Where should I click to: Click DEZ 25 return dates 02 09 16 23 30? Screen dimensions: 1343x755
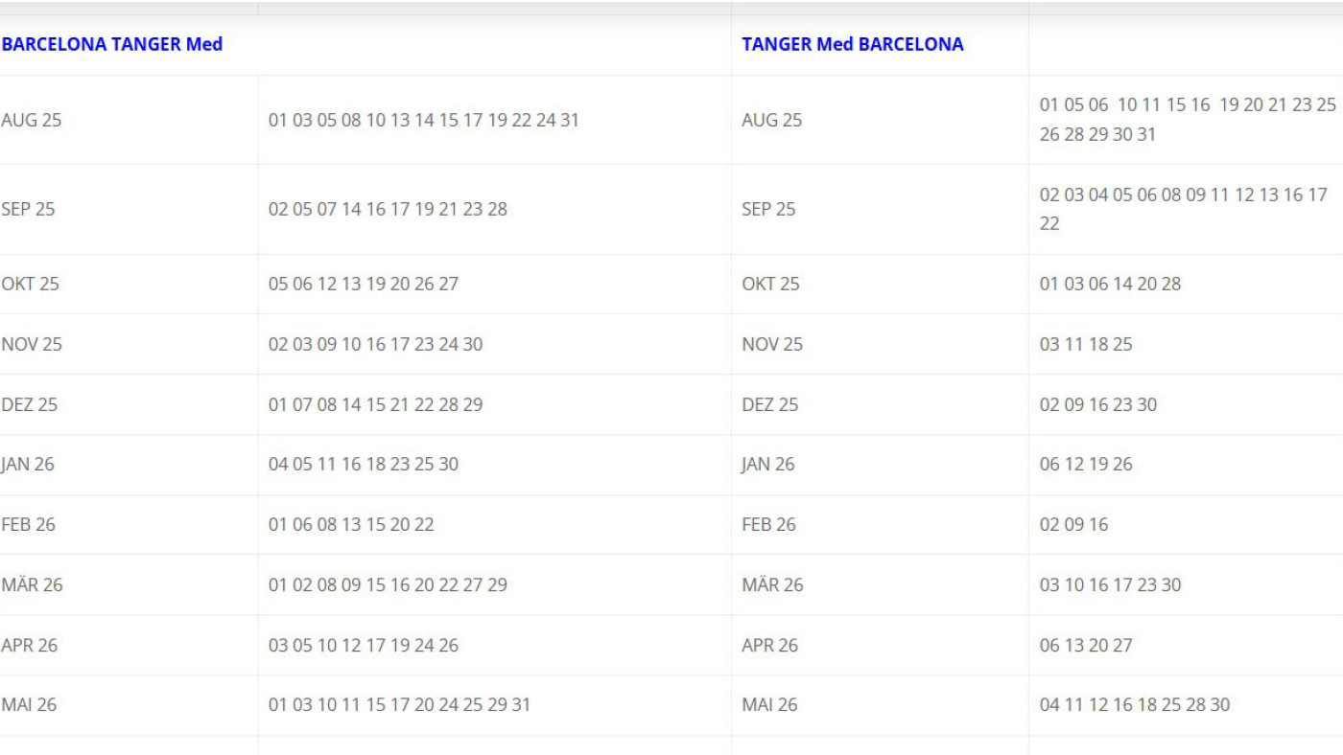tap(1098, 404)
